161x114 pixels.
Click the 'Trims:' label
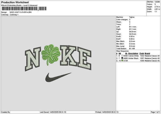(x=119, y=24)
